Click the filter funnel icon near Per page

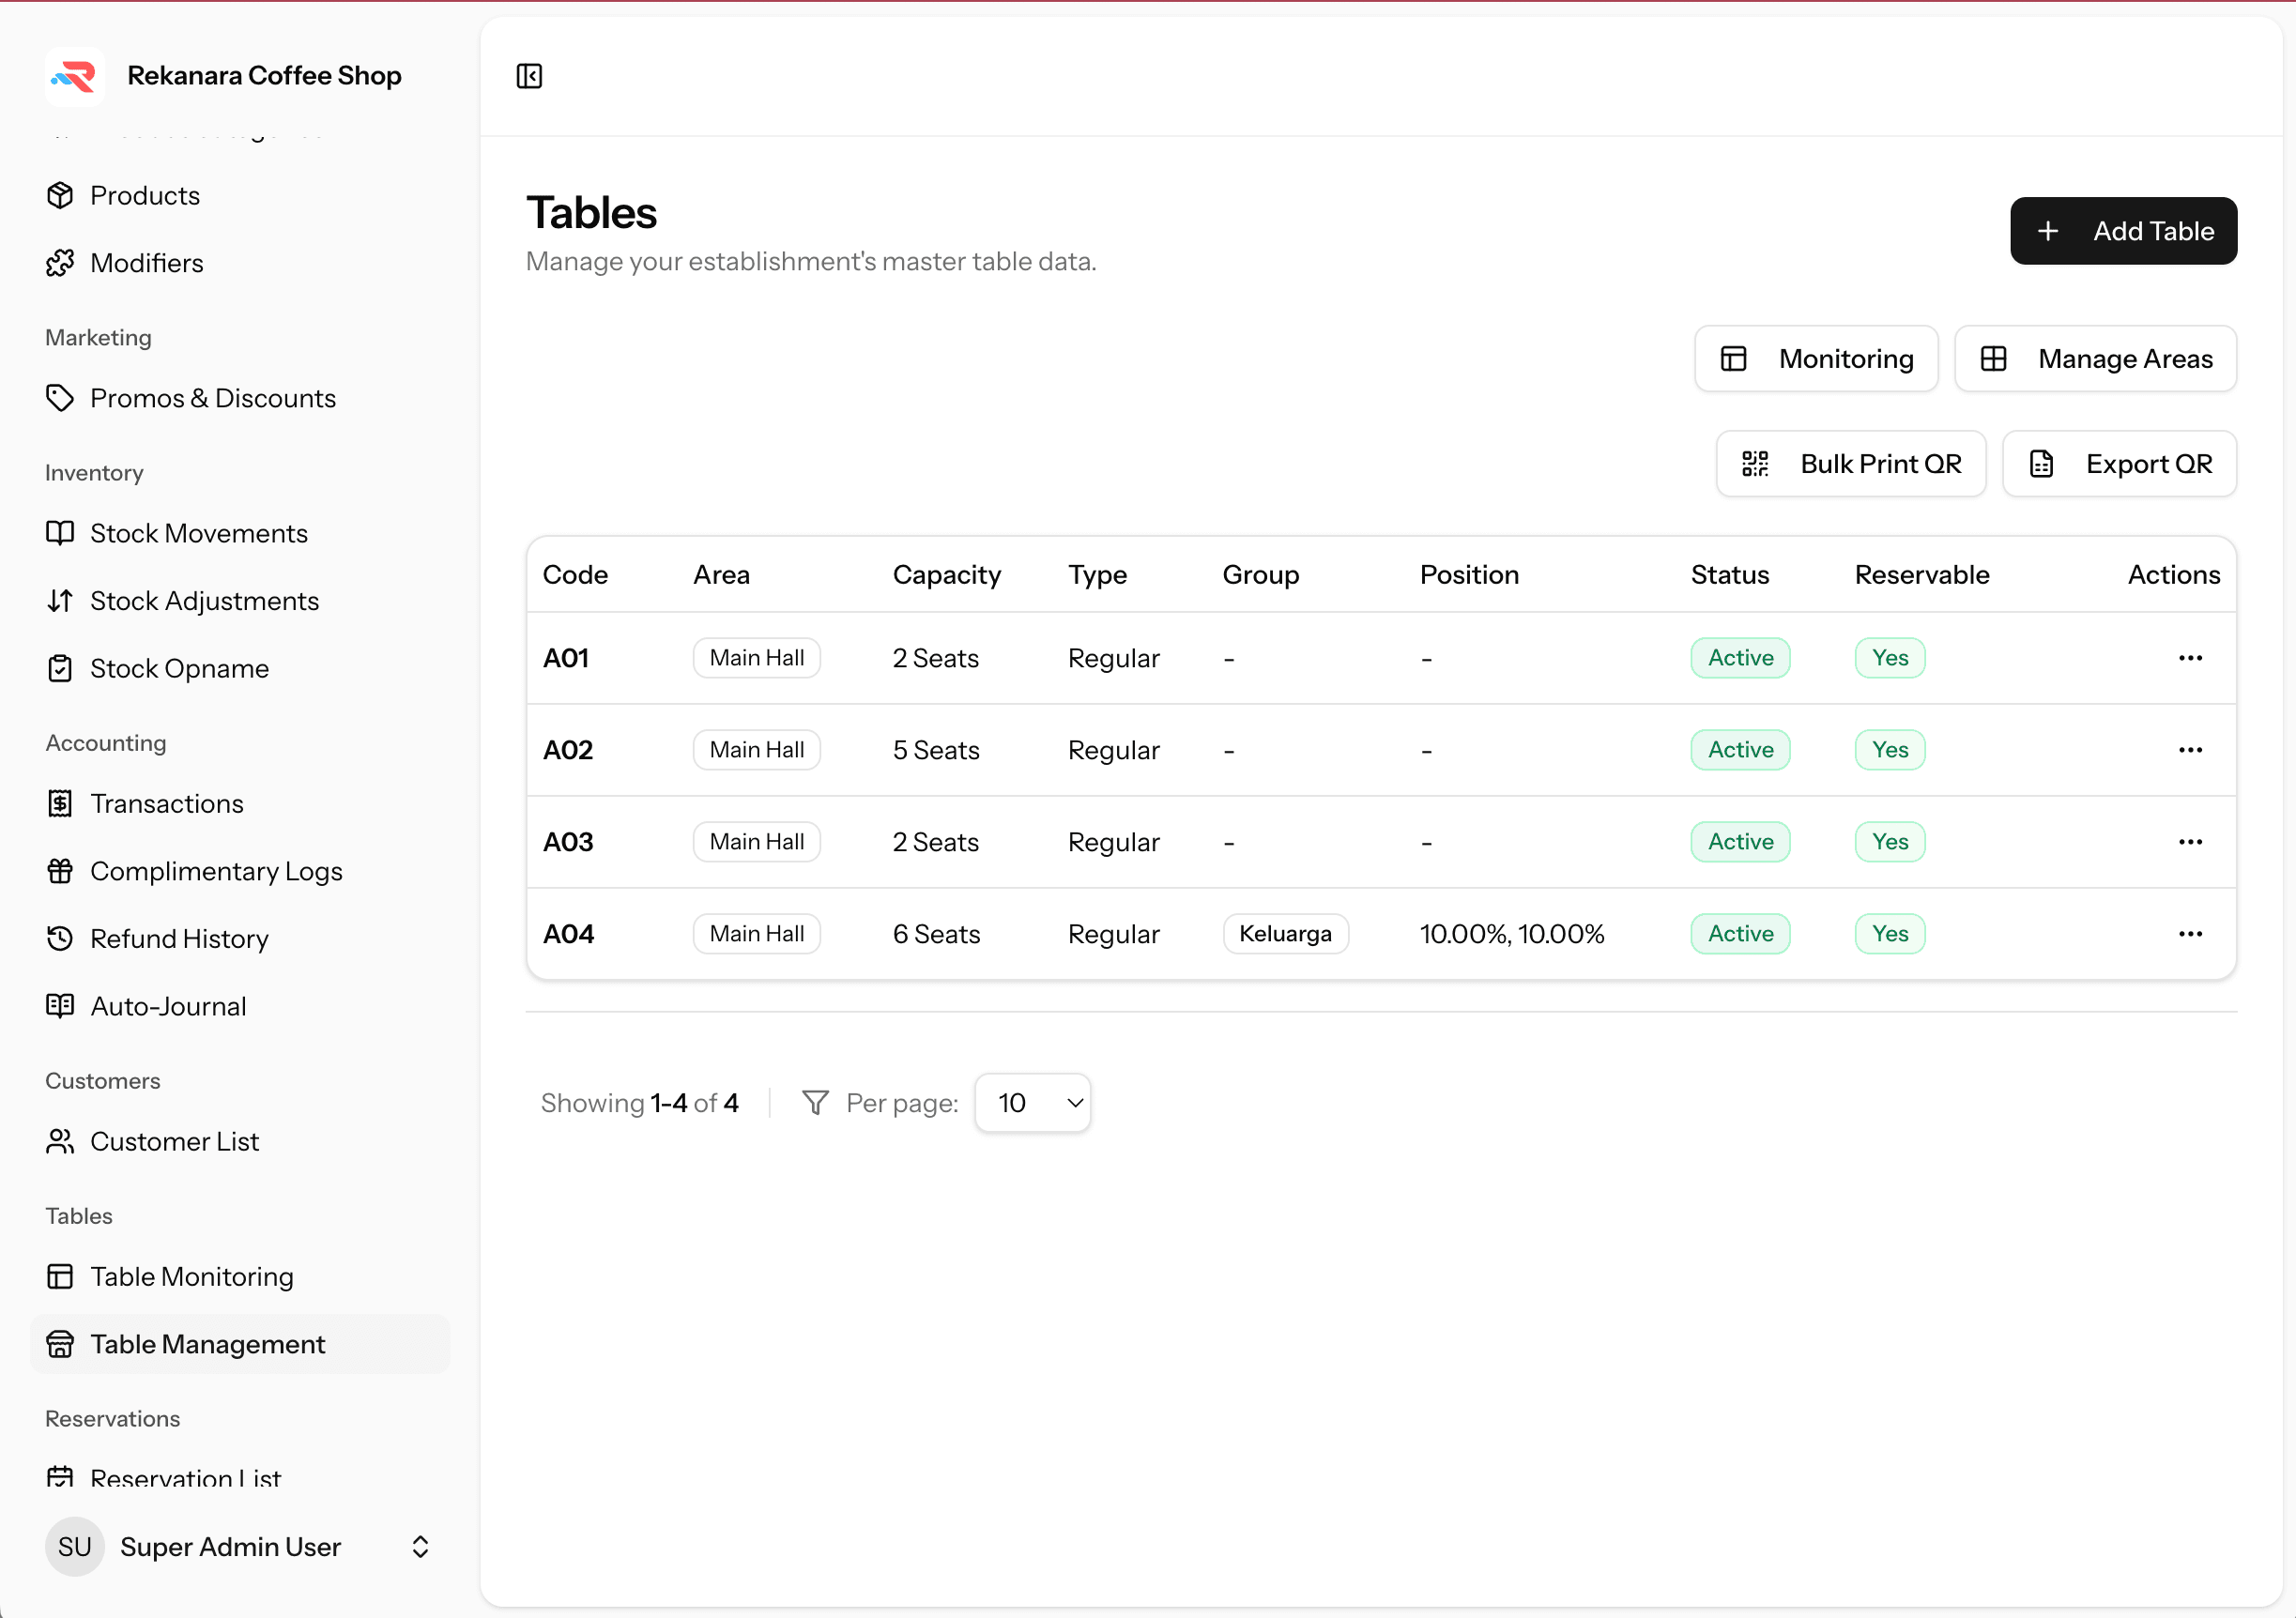(815, 1103)
